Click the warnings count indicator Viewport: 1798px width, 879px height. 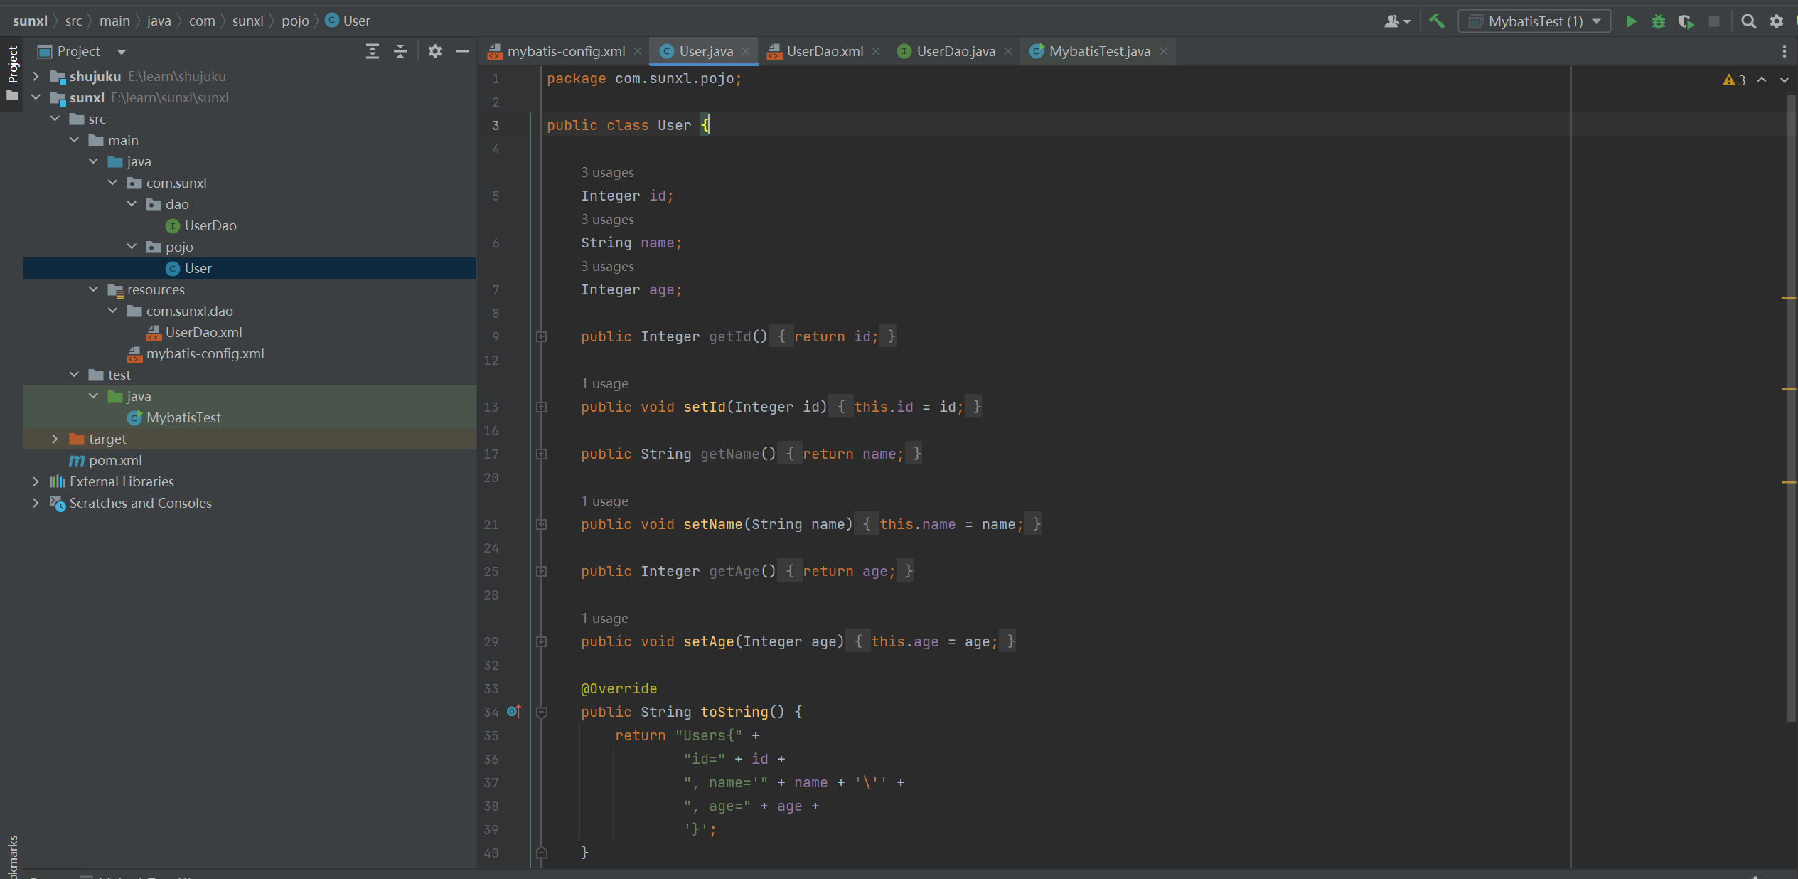(x=1734, y=80)
